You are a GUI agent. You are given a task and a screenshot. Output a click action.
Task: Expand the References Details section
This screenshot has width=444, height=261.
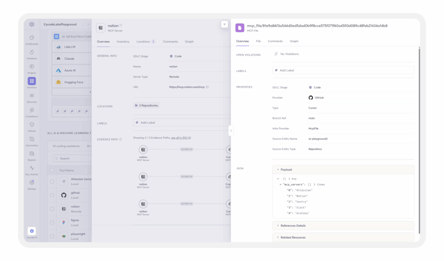coord(278,226)
